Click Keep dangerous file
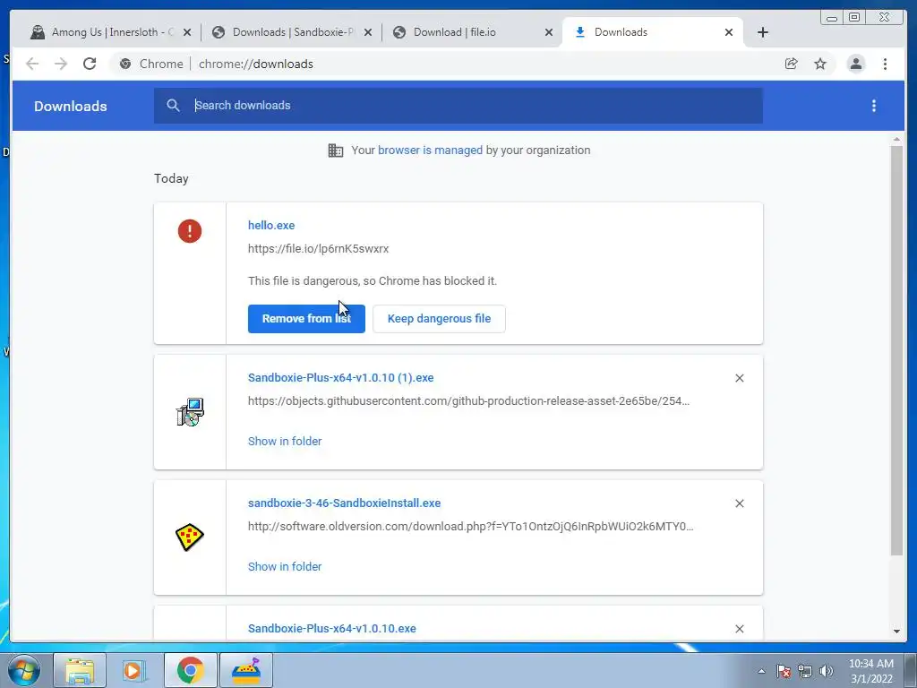The image size is (917, 688). pos(439,319)
